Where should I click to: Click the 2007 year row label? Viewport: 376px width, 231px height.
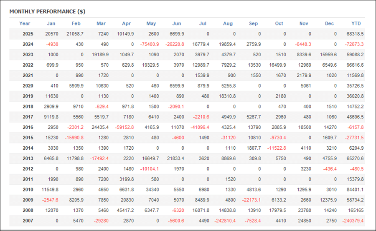(28, 221)
